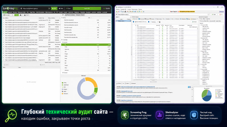Viewport: 227px width, 127px height.
Task: Open the Response Codes tab
Action: [x=22, y=12]
